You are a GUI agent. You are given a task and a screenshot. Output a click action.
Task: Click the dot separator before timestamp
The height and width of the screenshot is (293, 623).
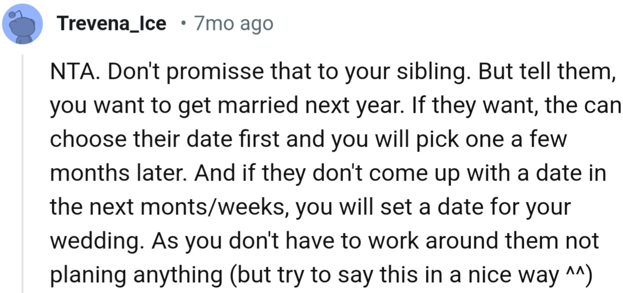(x=182, y=24)
